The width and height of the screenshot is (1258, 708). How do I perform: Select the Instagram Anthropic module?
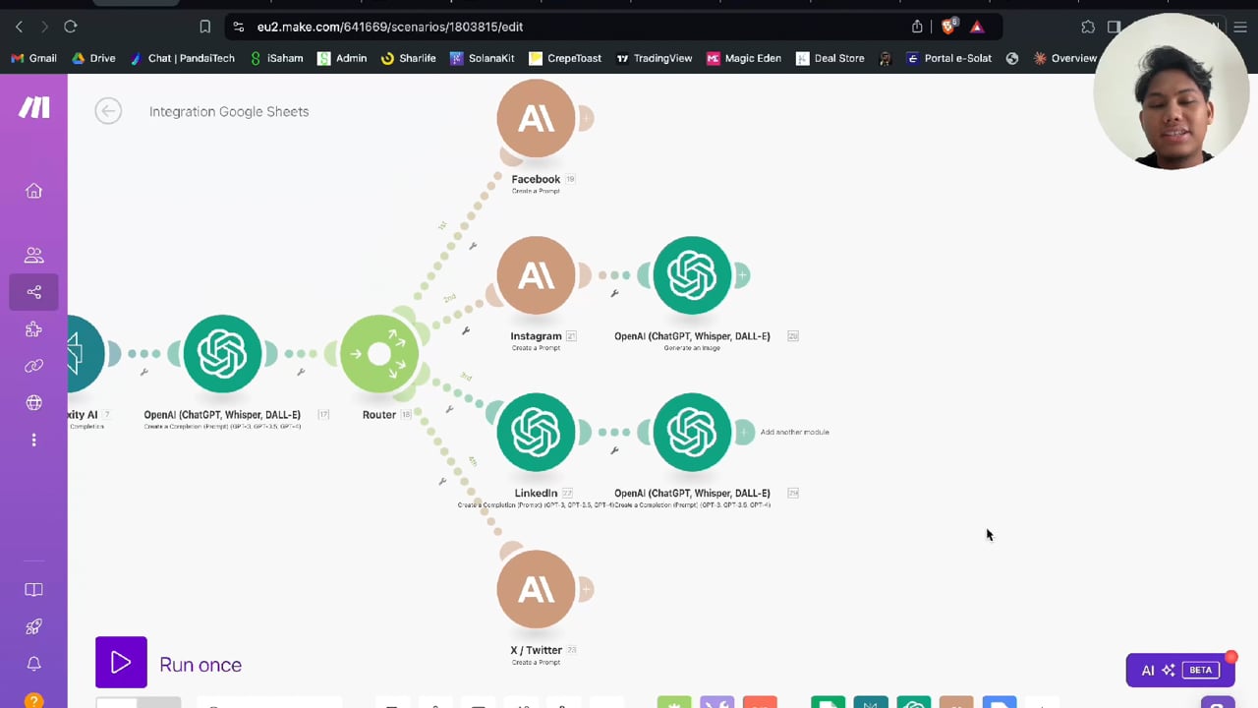pyautogui.click(x=536, y=275)
